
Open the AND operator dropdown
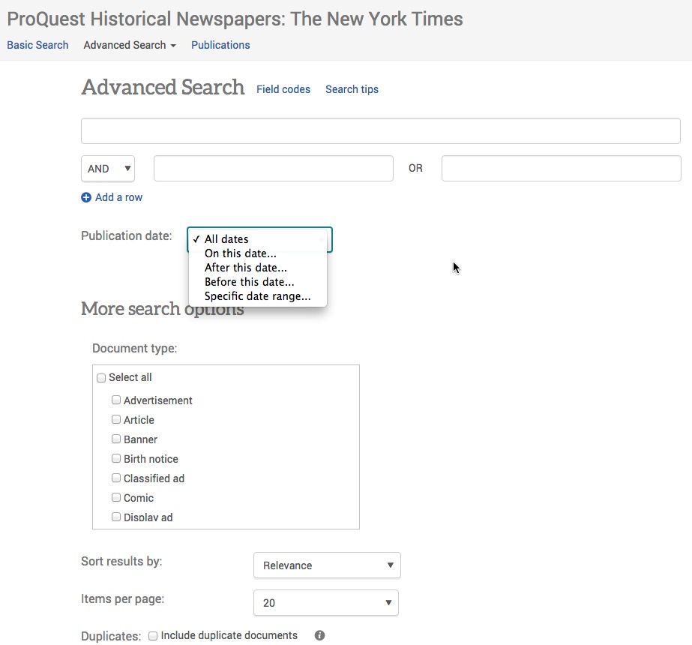108,168
